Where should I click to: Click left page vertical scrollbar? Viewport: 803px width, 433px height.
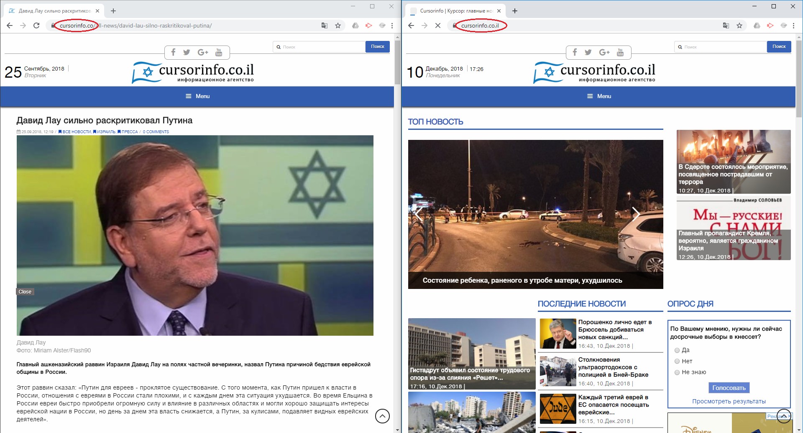tap(398, 63)
